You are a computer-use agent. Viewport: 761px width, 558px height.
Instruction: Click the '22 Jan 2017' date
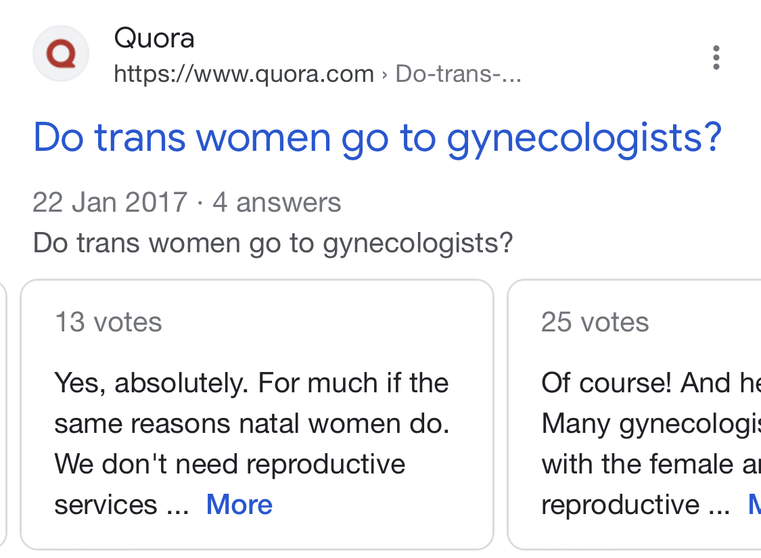point(110,202)
